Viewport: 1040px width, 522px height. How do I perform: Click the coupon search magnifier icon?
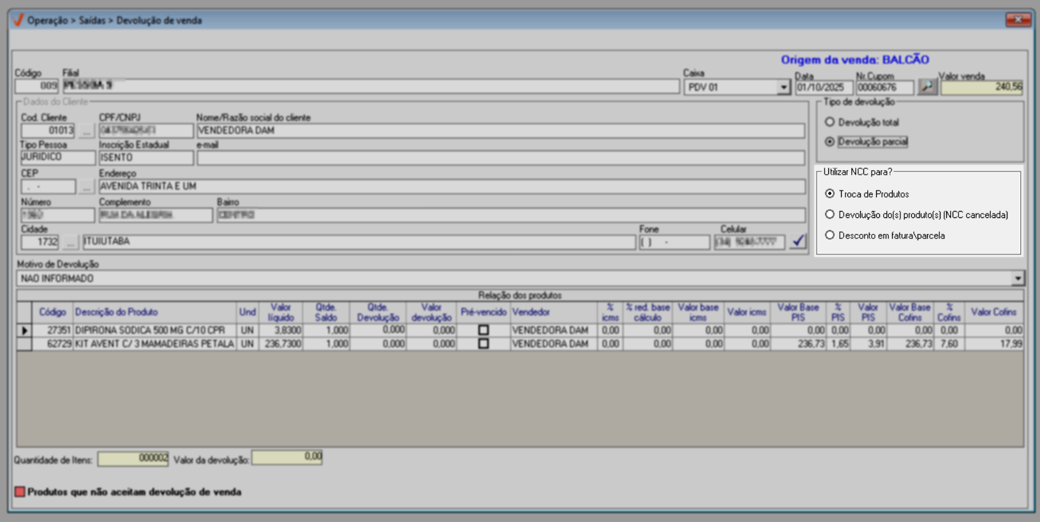coord(927,87)
